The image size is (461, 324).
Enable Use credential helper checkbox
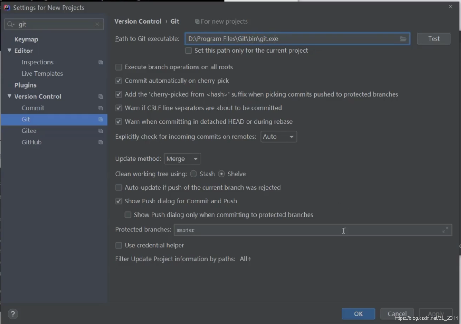[x=119, y=245]
